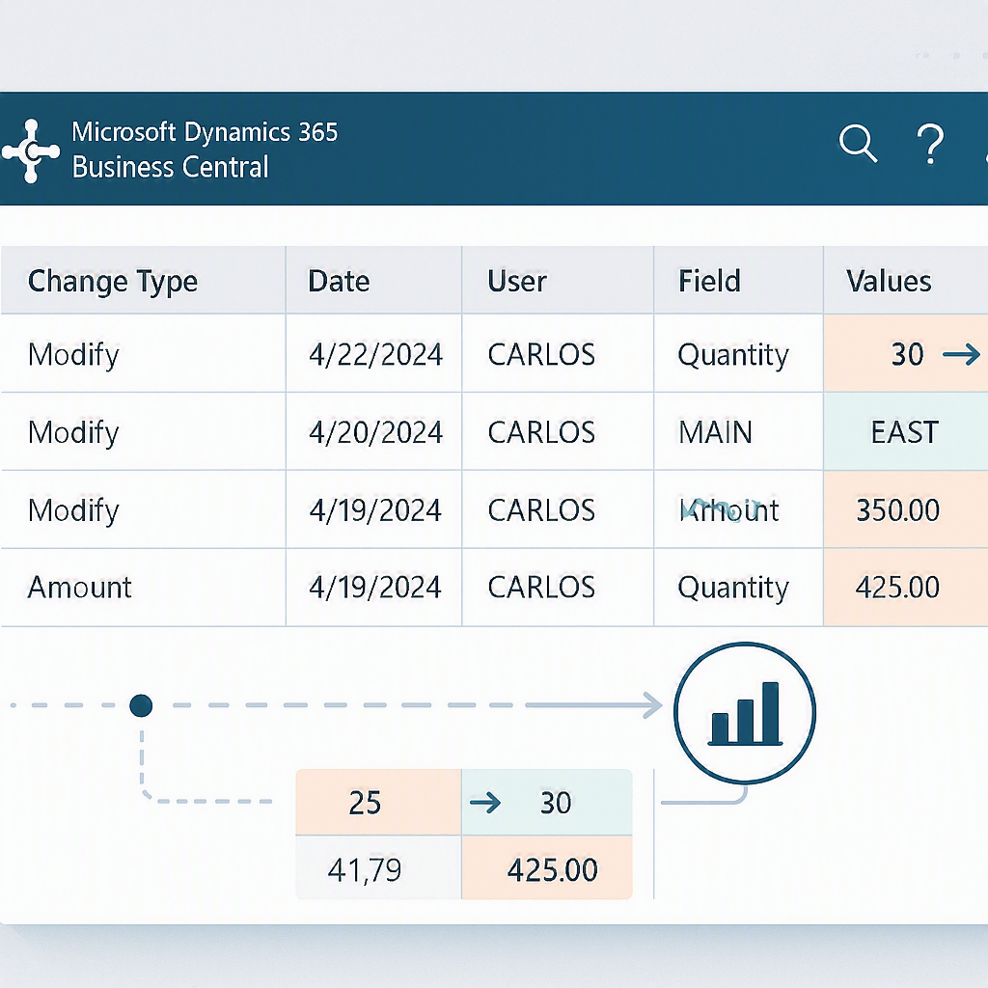Click the Quantity field in 4/22/2024 row
This screenshot has height=988, width=988.
tap(733, 355)
